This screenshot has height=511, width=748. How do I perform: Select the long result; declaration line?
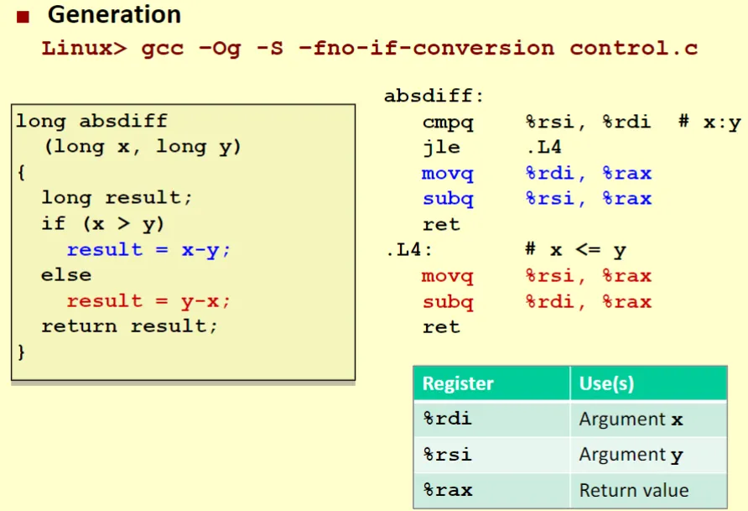pyautogui.click(x=117, y=198)
